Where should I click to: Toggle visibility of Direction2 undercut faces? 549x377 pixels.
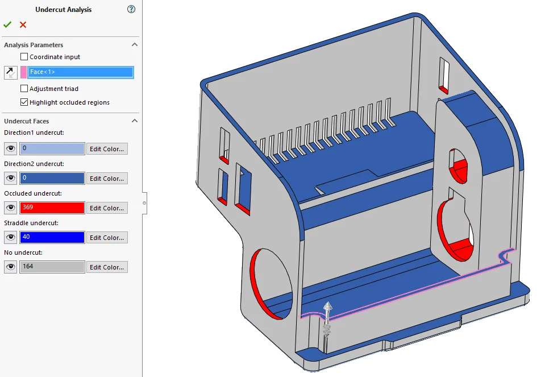click(11, 179)
